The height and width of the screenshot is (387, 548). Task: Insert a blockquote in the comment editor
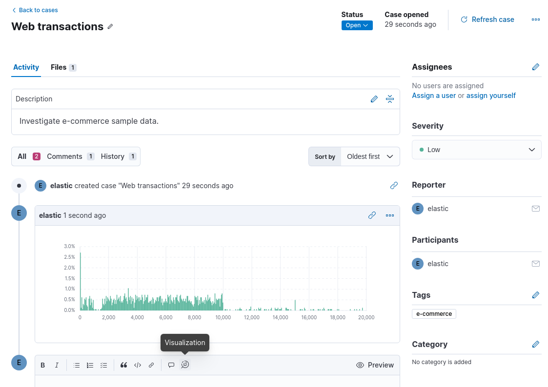point(123,365)
